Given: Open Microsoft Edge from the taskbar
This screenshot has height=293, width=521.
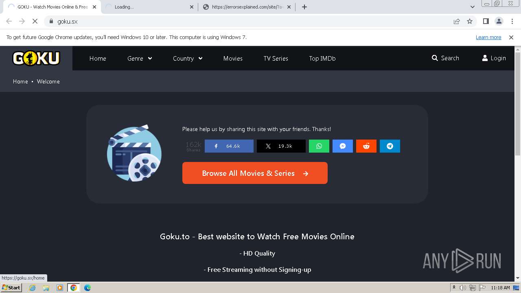Looking at the screenshot, I should pos(87,288).
